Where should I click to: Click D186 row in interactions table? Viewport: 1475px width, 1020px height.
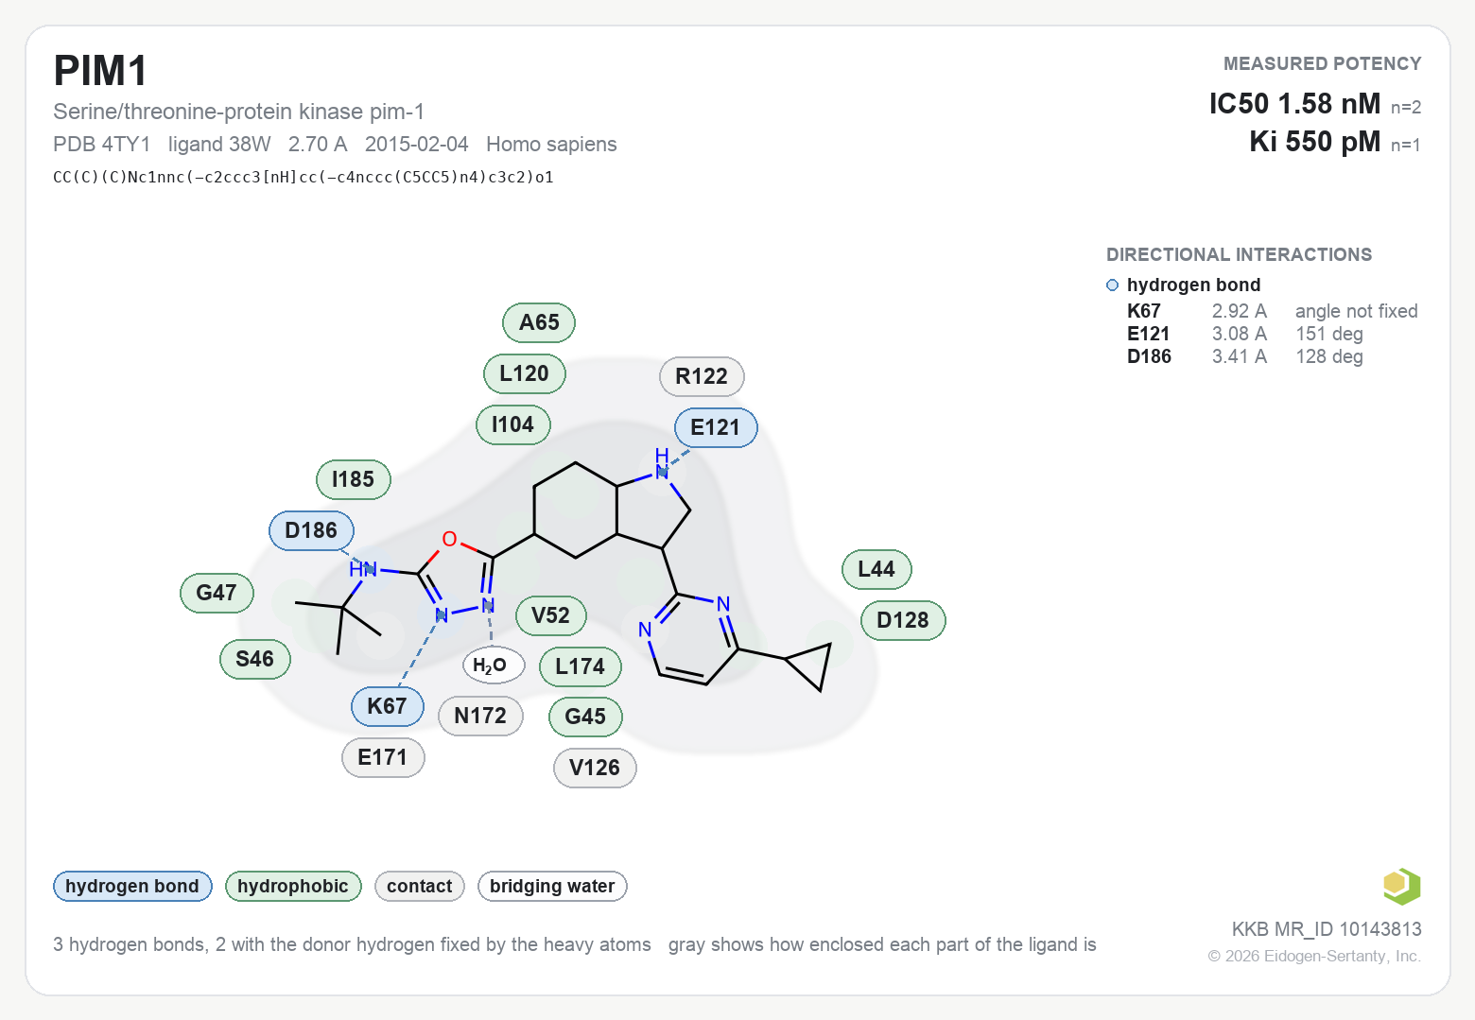tap(1245, 356)
